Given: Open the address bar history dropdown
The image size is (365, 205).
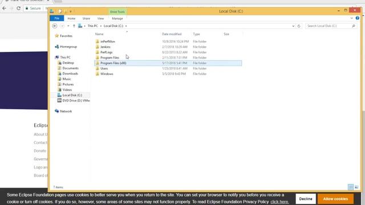Looking at the screenshot, I should pos(293,26).
